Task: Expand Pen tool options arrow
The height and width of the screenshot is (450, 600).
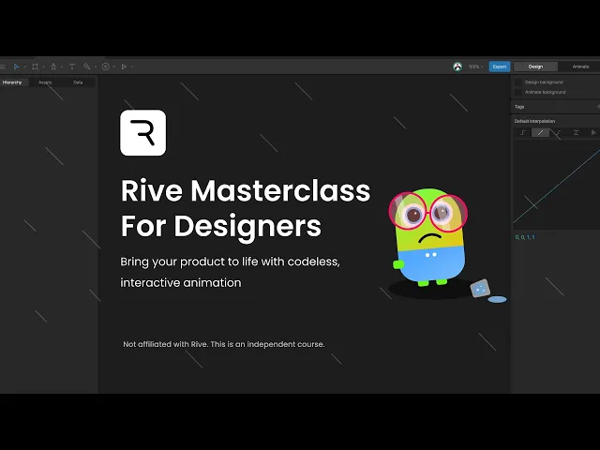Action: (62, 67)
